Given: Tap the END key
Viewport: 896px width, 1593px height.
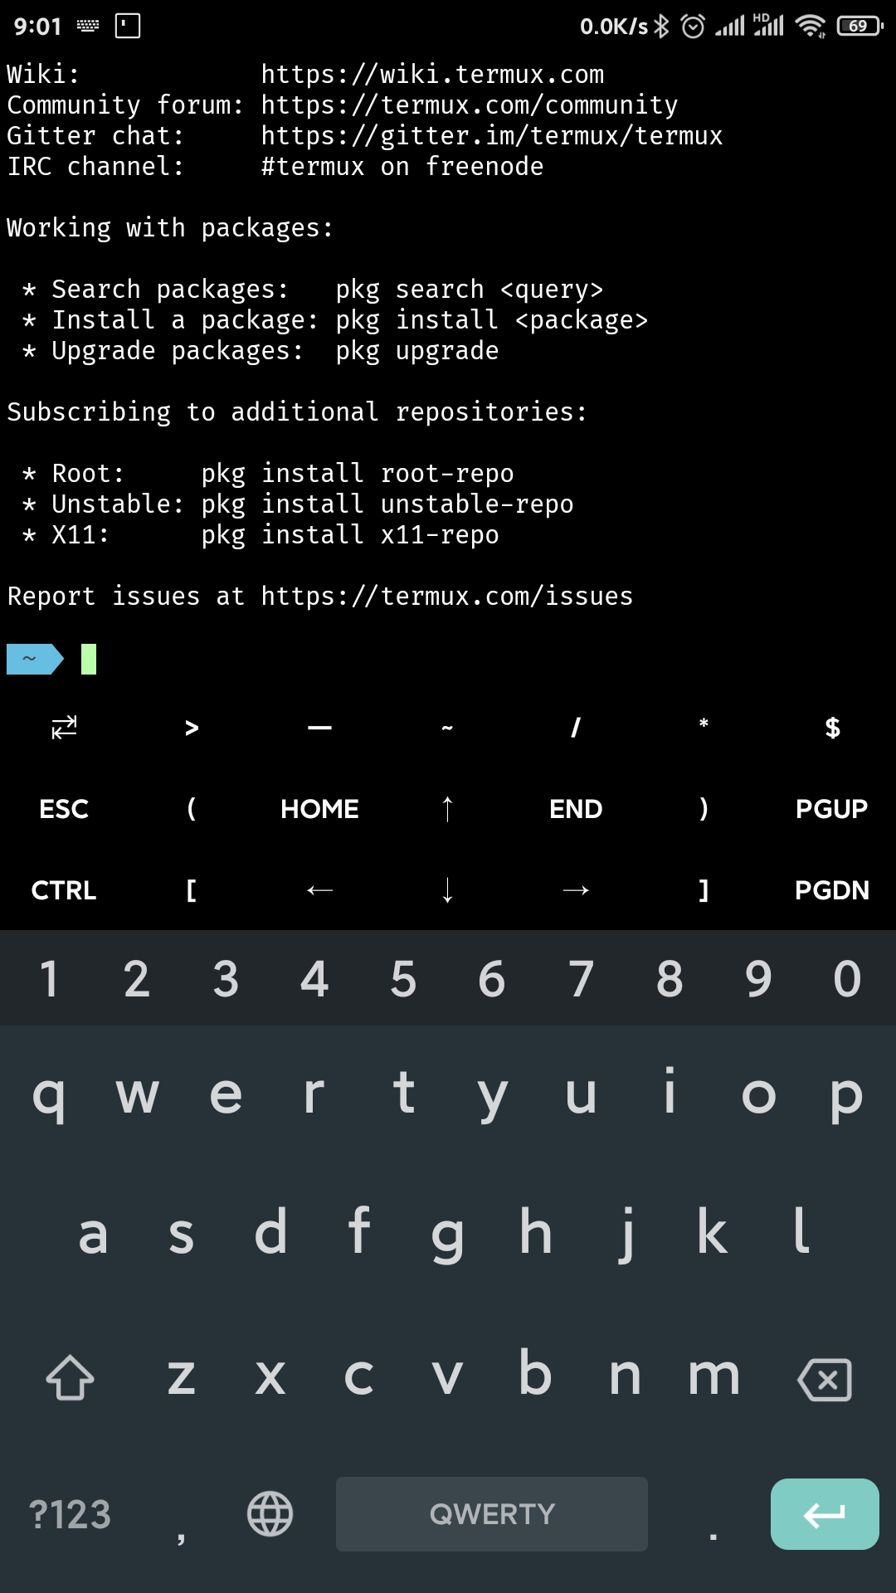Looking at the screenshot, I should pyautogui.click(x=576, y=809).
